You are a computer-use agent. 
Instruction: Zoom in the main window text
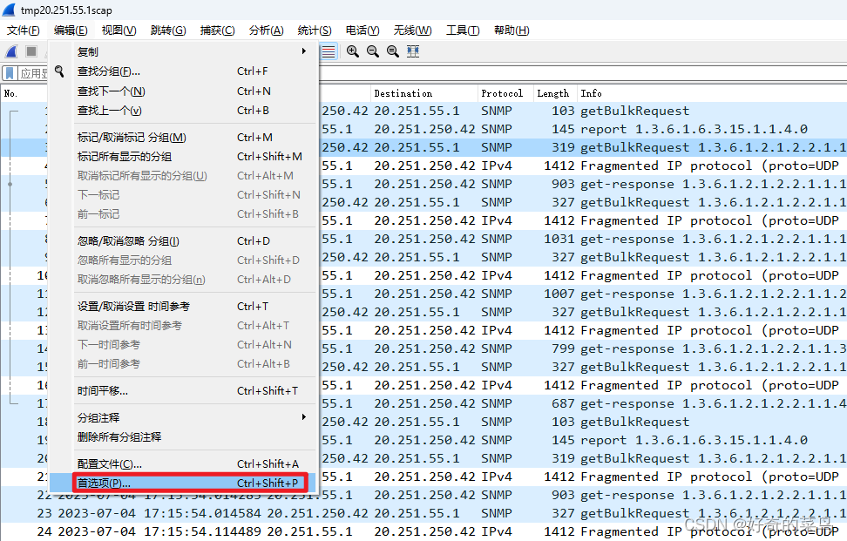point(353,51)
